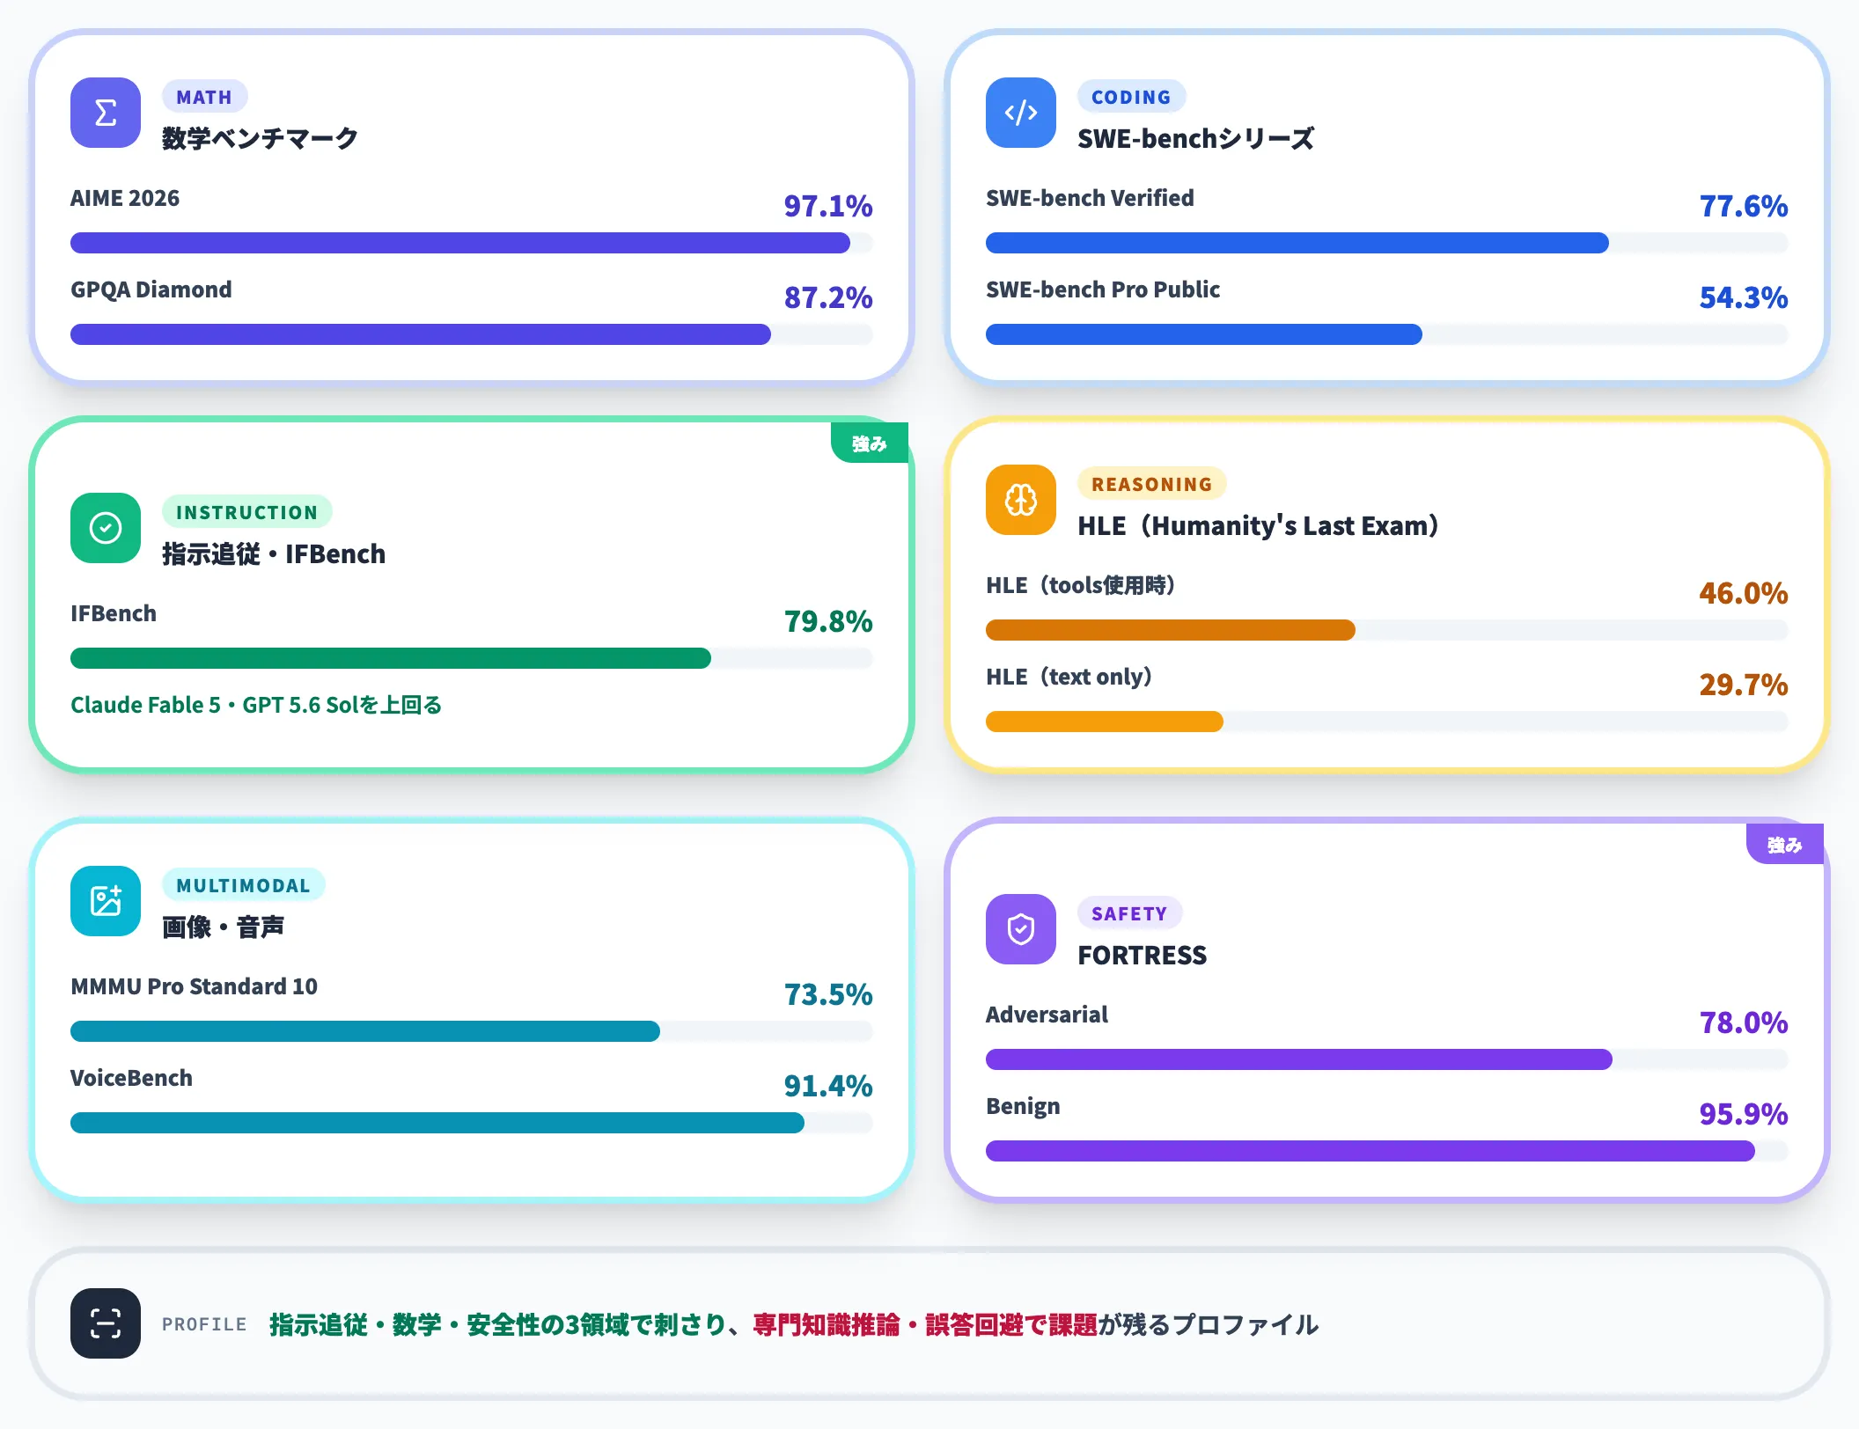Click the purple shield Safety icon

tap(1021, 929)
